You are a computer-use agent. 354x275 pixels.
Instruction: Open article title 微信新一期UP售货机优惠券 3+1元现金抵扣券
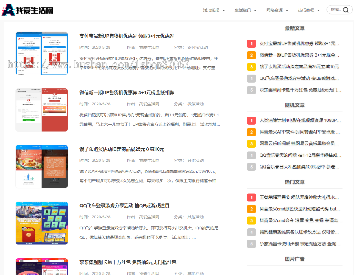(127, 93)
